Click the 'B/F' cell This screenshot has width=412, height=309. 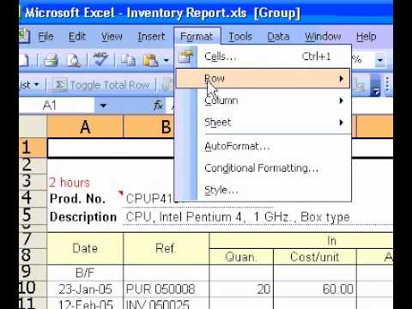click(85, 273)
